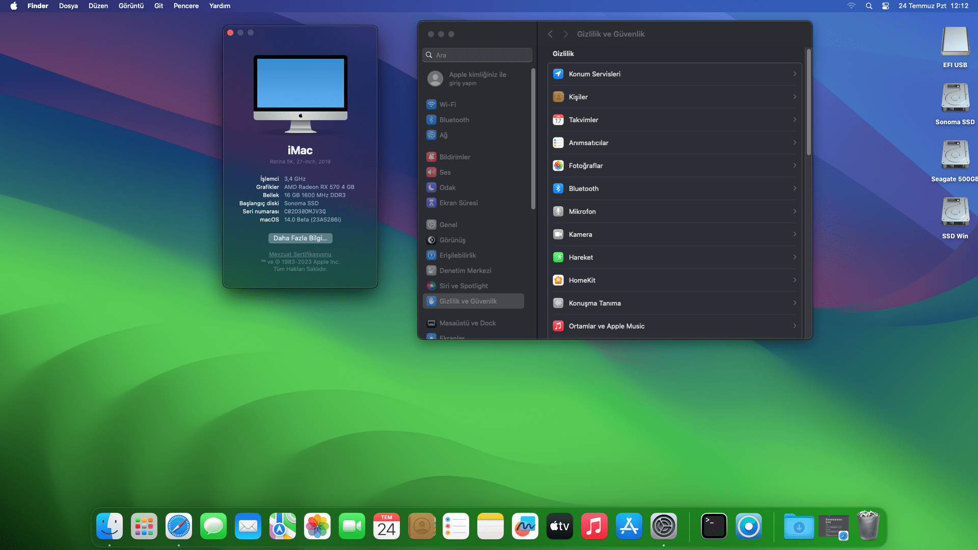Open HomeKit privacy icon row
This screenshot has height=550, width=978.
558,280
